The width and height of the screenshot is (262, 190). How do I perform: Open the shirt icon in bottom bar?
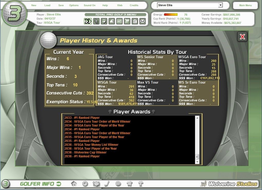pos(129,184)
